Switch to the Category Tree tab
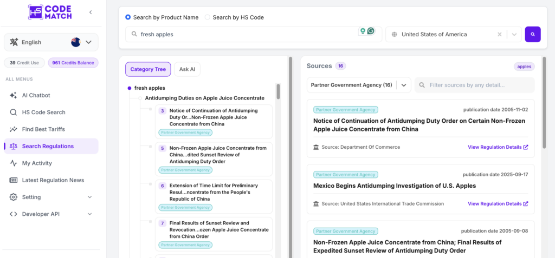The height and width of the screenshot is (258, 555). 148,69
